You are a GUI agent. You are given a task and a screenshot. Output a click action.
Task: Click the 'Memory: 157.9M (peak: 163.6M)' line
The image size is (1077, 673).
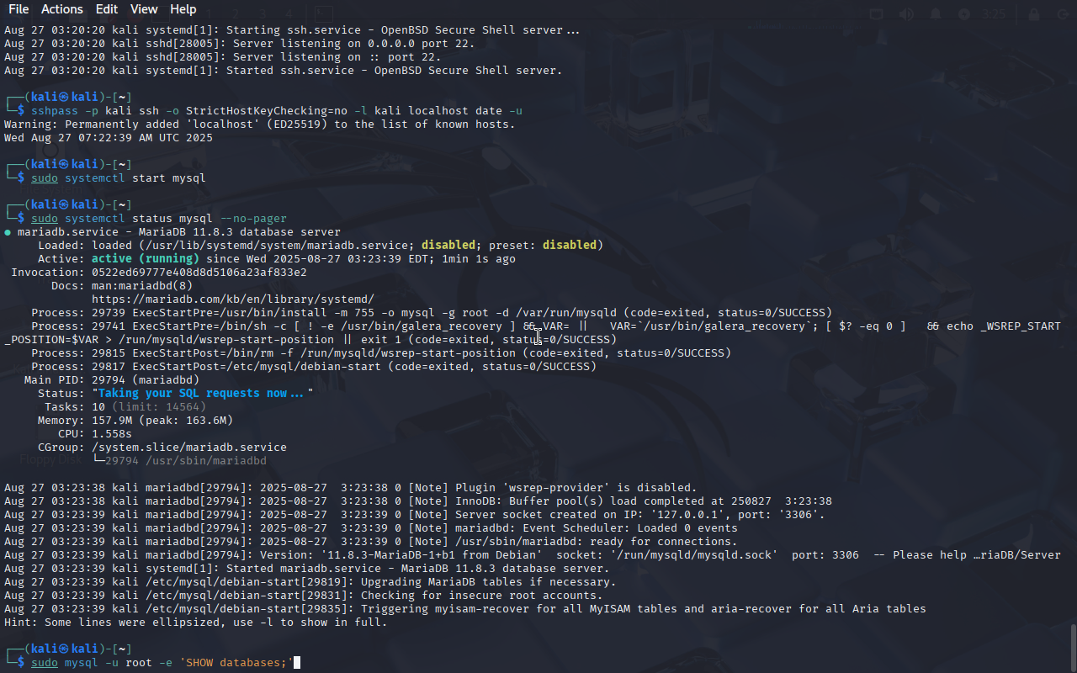[135, 421]
